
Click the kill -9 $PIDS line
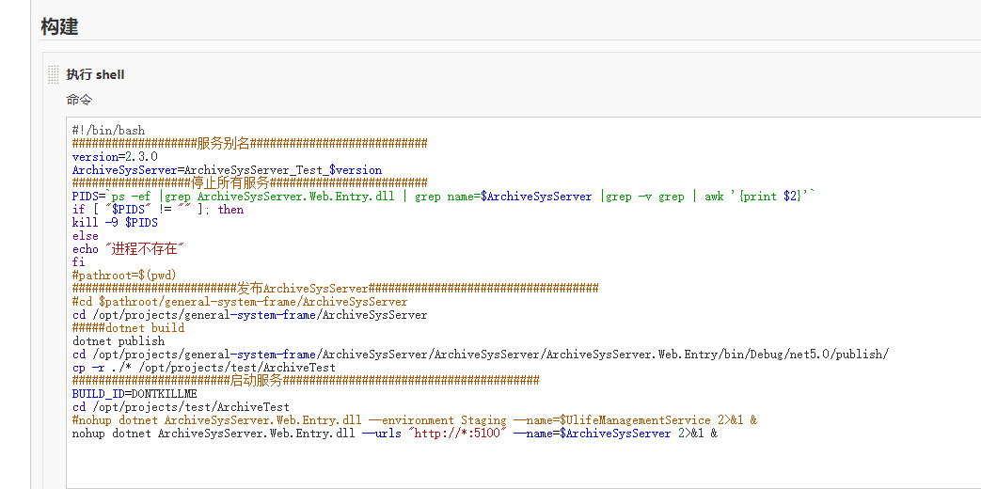(115, 223)
